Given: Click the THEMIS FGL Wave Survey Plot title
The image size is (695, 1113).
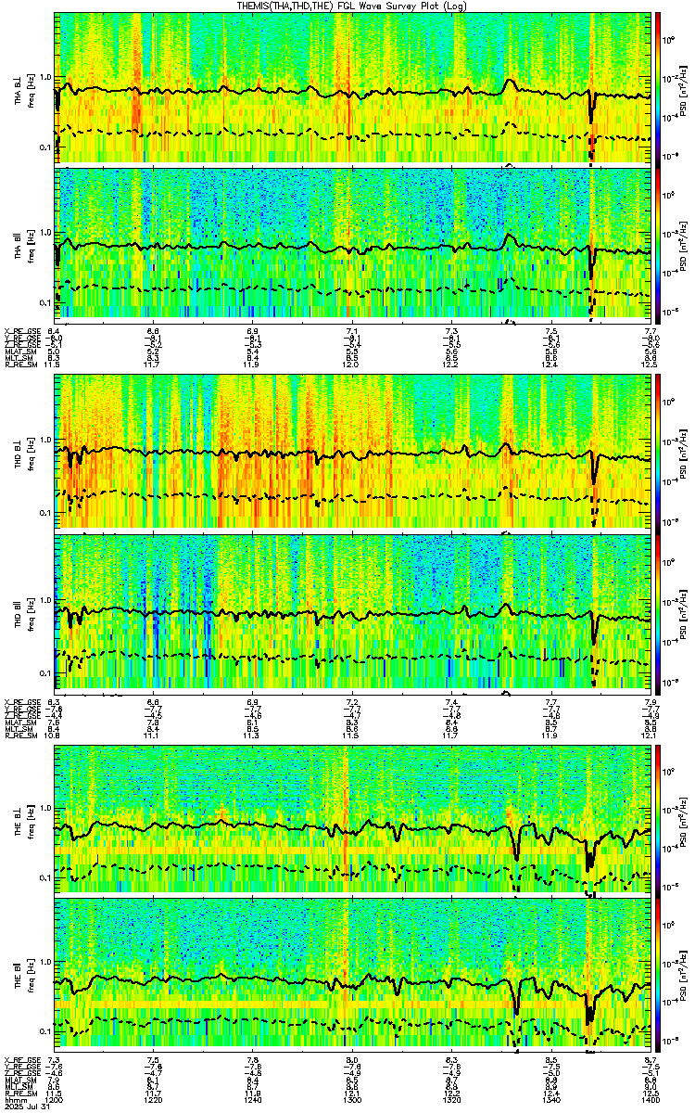Looking at the screenshot, I should (350, 6).
